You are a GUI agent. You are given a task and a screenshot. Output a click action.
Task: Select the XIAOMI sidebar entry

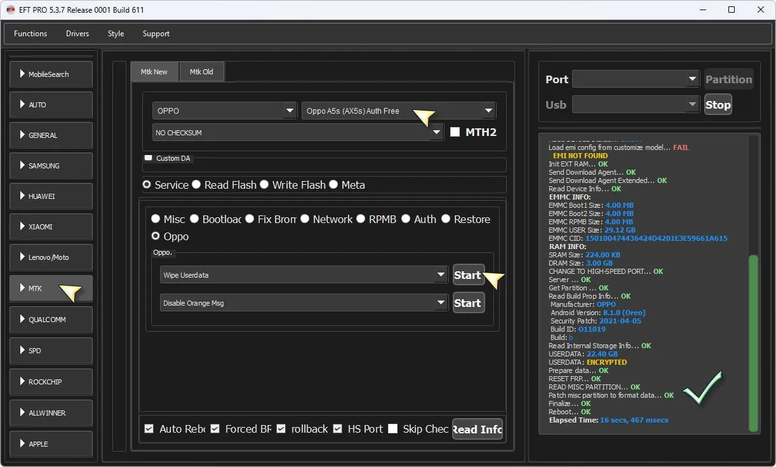coord(51,227)
